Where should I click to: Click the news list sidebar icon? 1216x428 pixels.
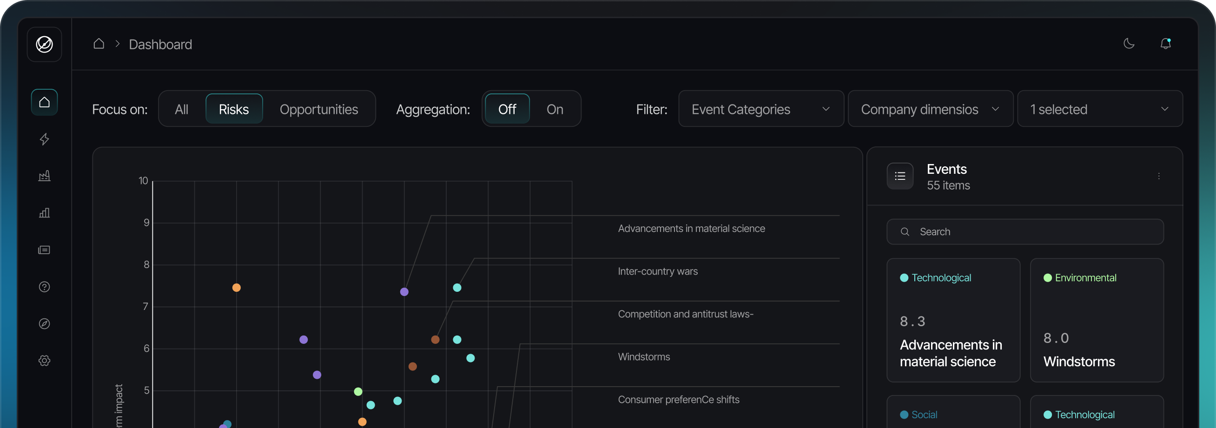[44, 250]
